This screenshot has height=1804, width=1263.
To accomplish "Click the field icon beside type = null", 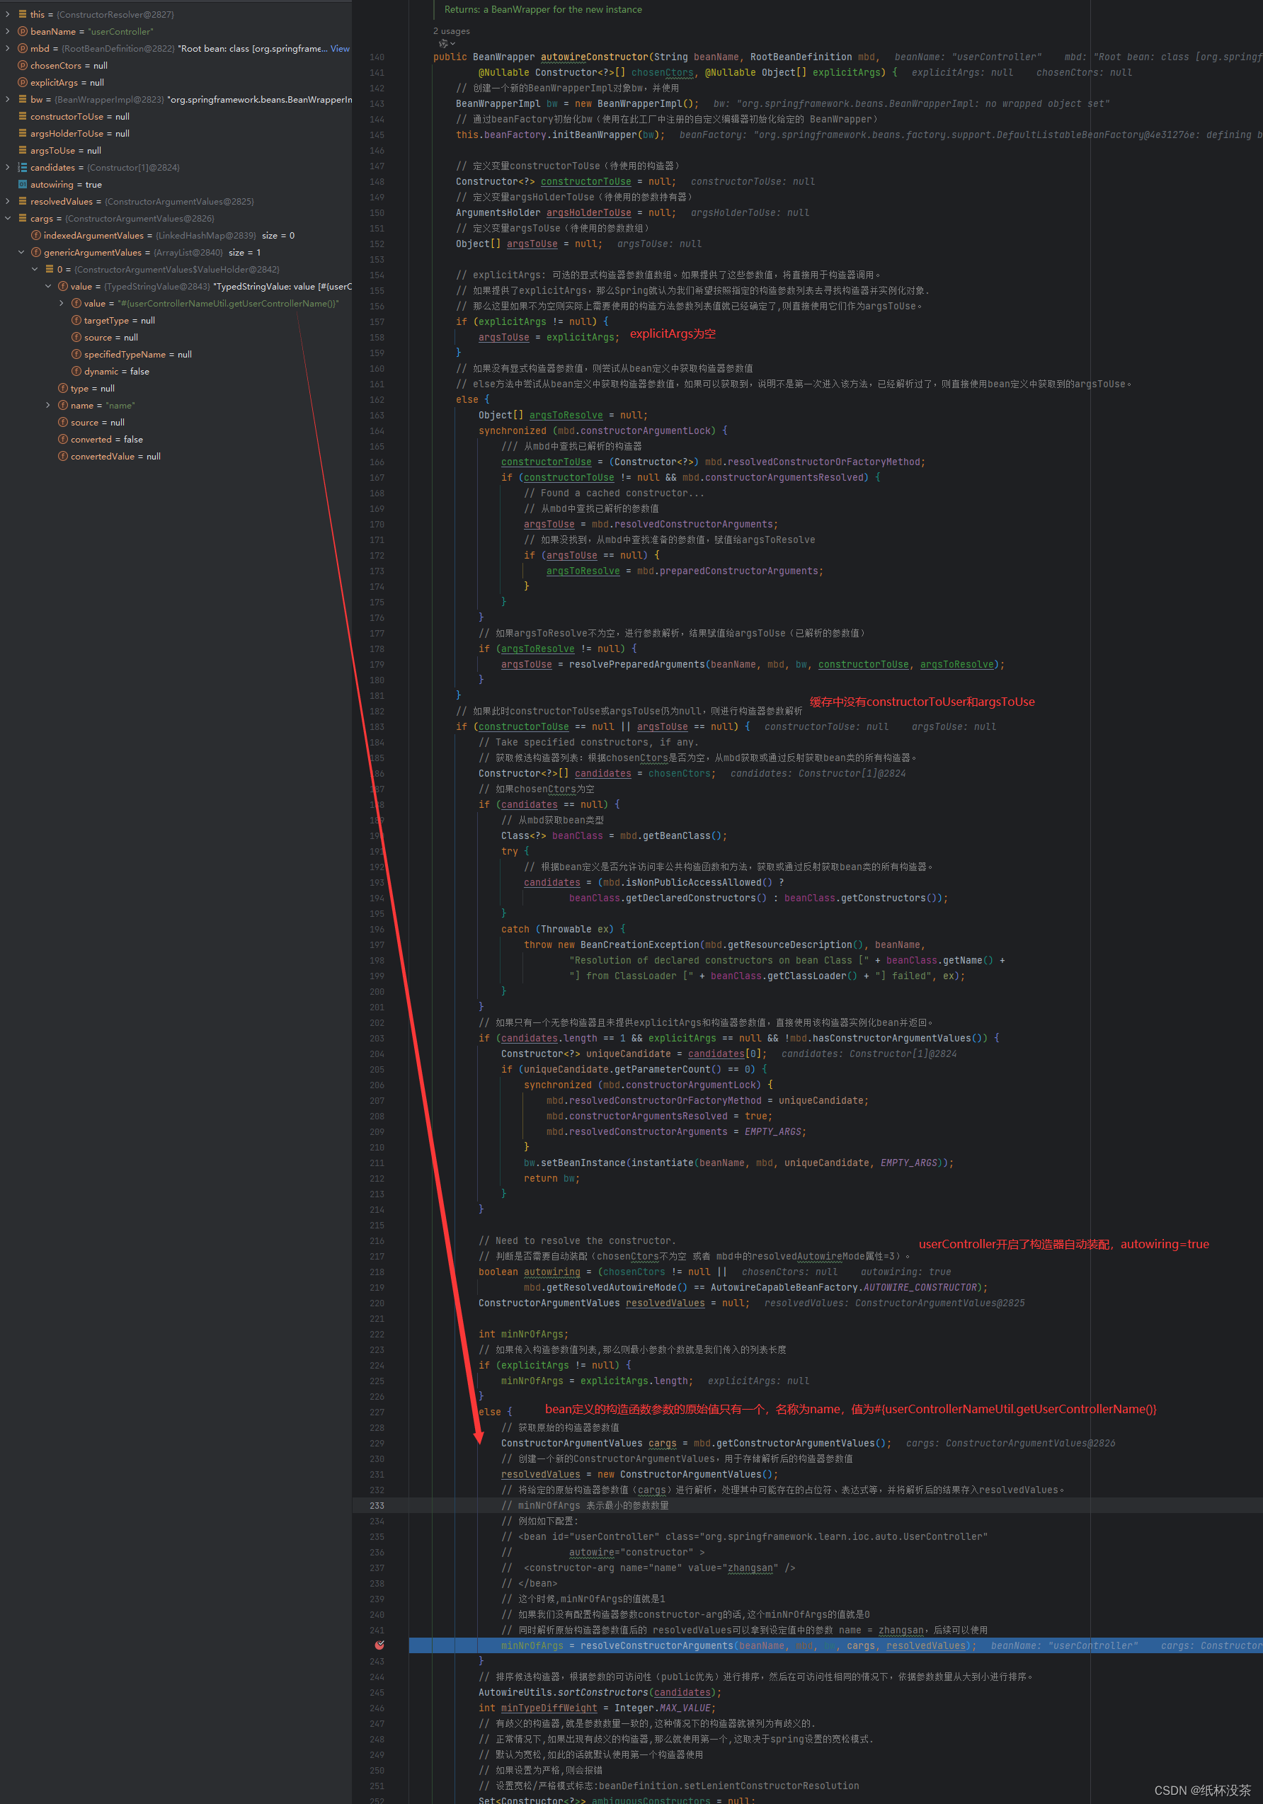I will coord(63,388).
